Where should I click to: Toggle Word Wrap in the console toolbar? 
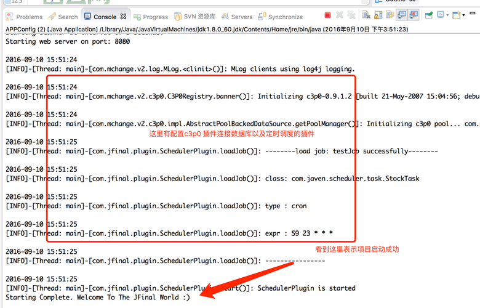pos(390,15)
